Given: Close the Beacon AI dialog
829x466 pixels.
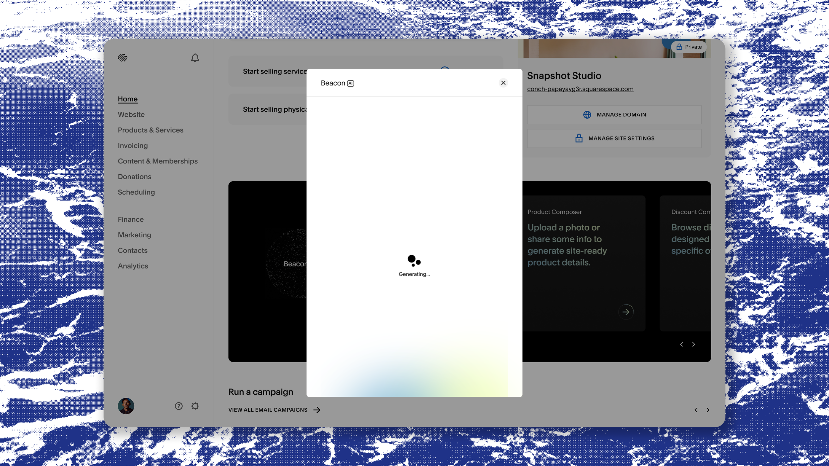Looking at the screenshot, I should pos(503,83).
